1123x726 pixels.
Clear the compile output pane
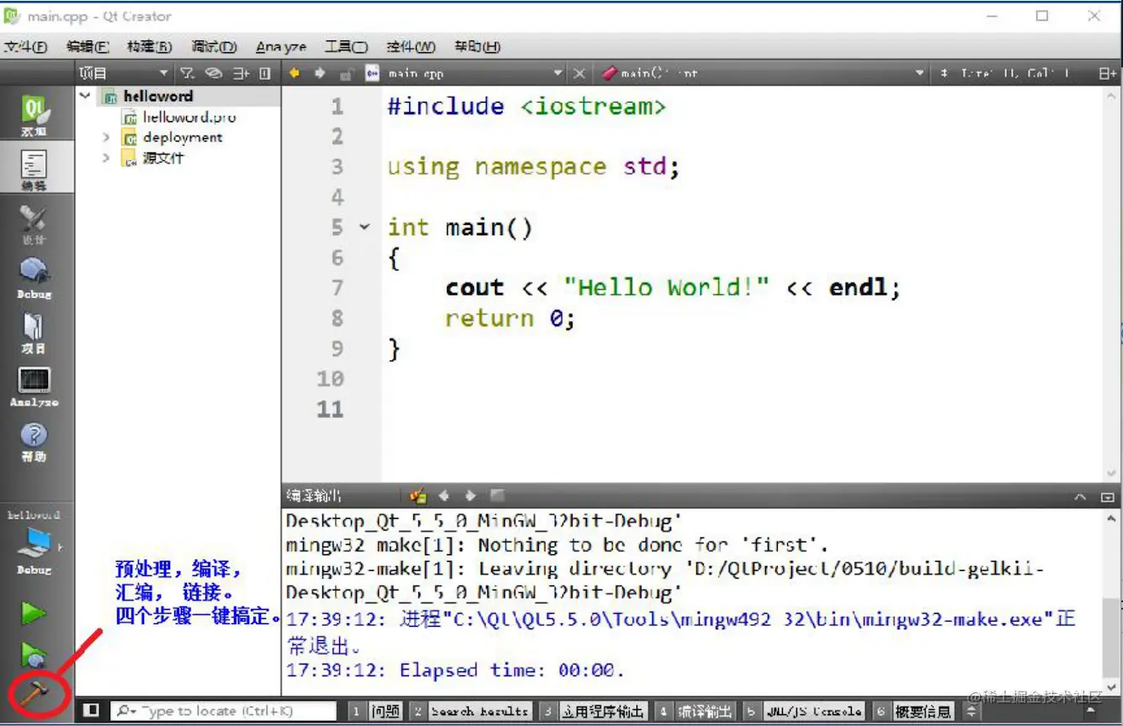click(418, 495)
